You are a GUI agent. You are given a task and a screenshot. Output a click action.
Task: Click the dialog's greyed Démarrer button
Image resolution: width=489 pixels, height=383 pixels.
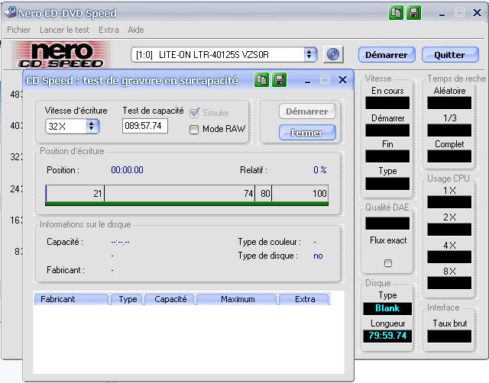(x=307, y=111)
